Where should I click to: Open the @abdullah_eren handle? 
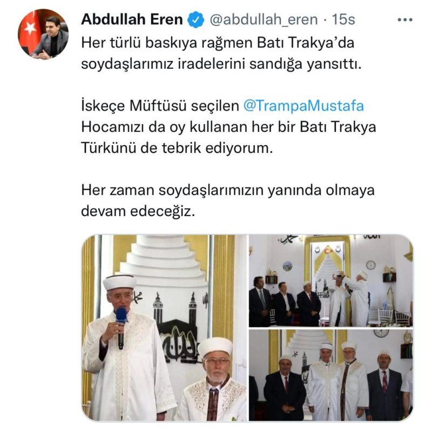264,20
